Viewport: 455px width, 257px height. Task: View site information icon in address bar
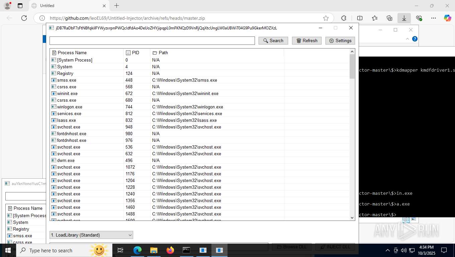42,18
